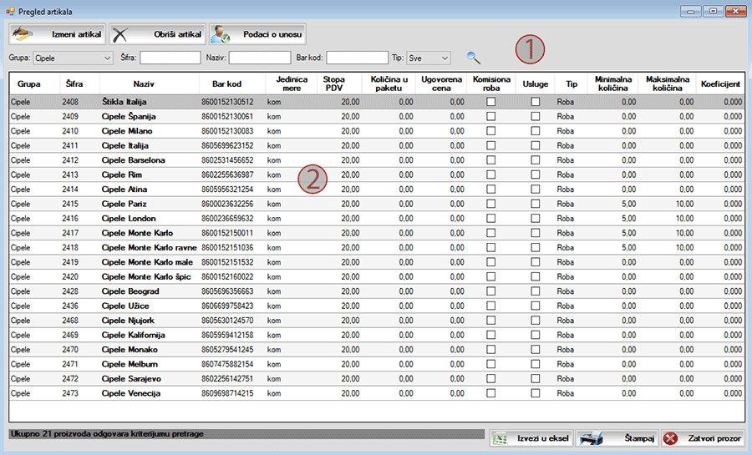This screenshot has height=455, width=752.
Task: Click the Obriši artikal X icon
Action: click(x=119, y=34)
